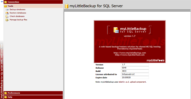
Task: Click the Manage backup files icon
Action: (x=7, y=20)
